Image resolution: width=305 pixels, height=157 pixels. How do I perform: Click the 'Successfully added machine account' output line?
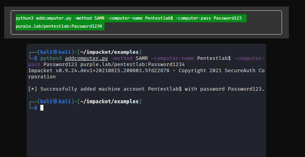click(x=146, y=89)
